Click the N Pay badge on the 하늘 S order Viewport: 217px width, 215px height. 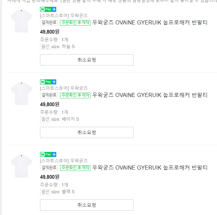46,9
